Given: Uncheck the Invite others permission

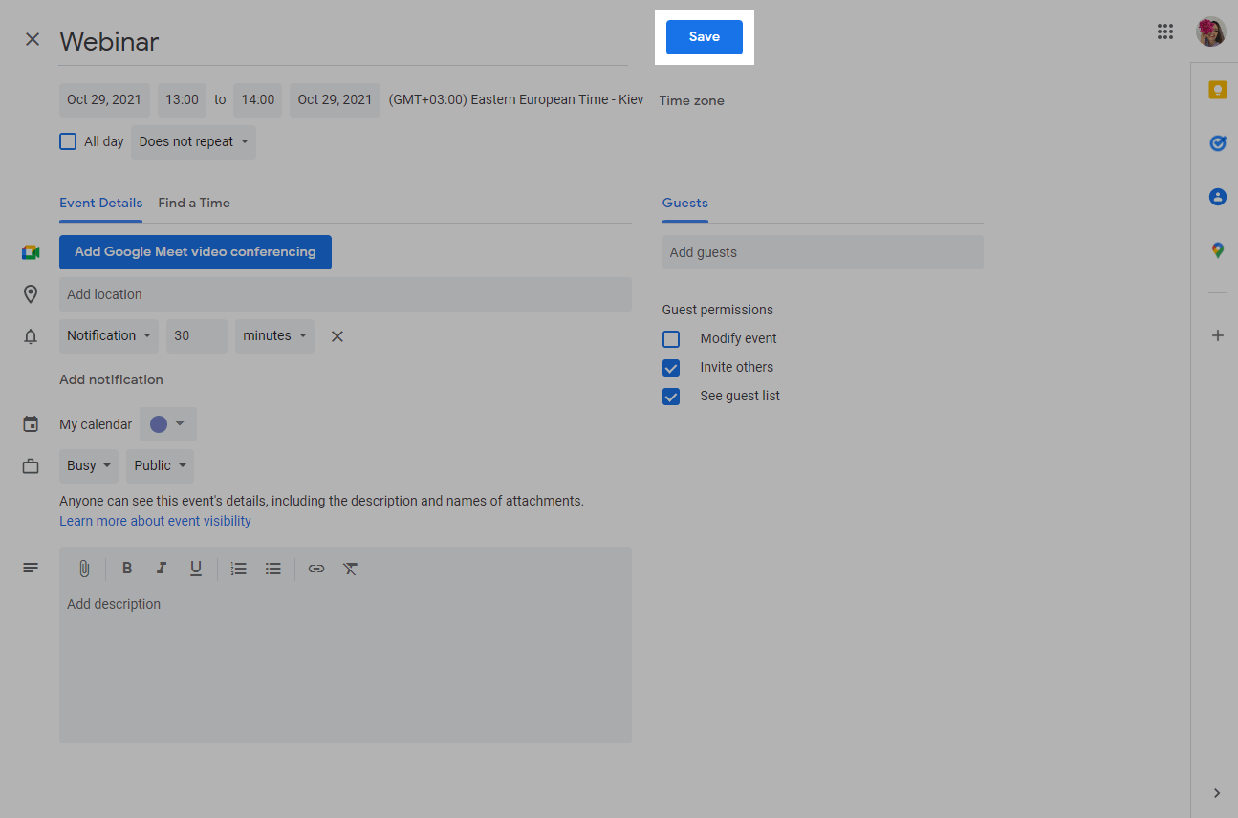Looking at the screenshot, I should point(671,368).
